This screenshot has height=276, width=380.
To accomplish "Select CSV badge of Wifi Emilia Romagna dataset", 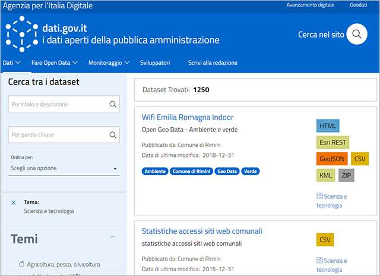I will pyautogui.click(x=360, y=159).
